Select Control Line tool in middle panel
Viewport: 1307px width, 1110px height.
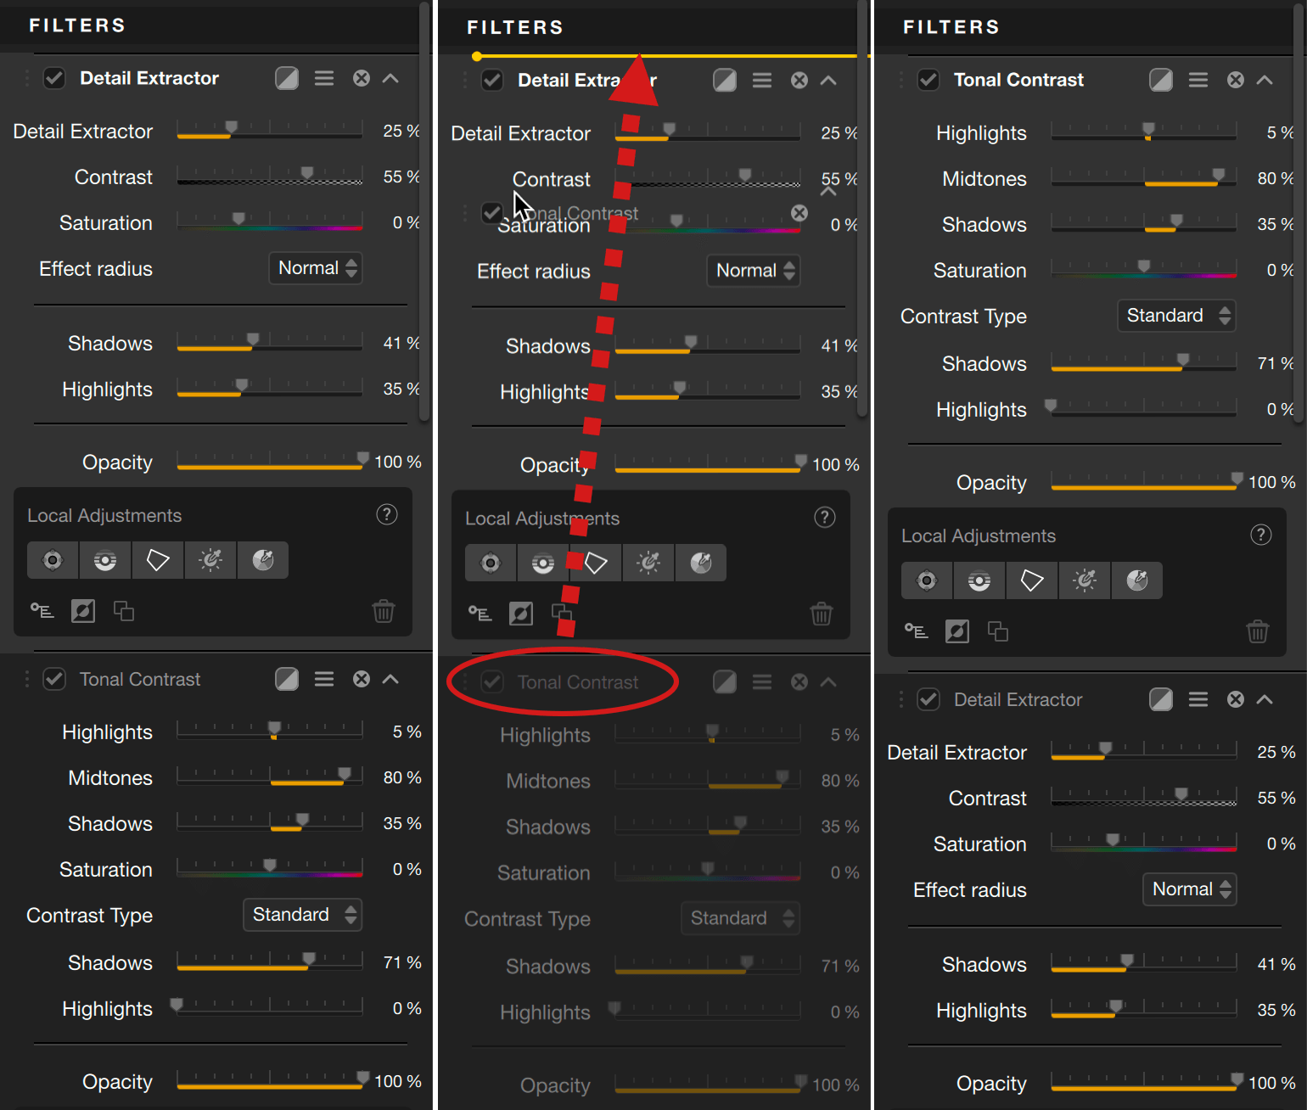543,563
